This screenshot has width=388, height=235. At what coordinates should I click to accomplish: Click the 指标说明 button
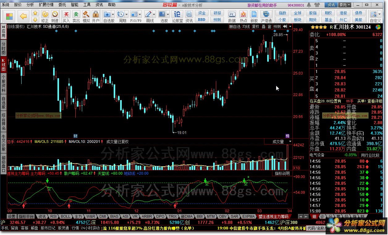[x=282, y=173]
